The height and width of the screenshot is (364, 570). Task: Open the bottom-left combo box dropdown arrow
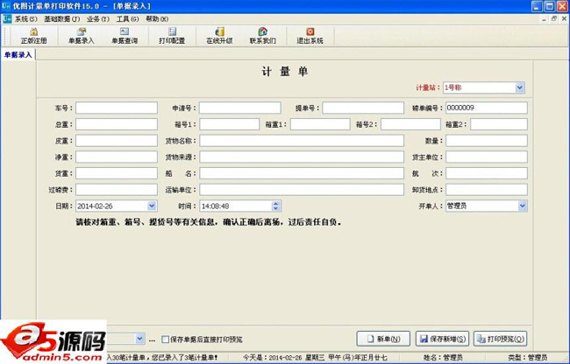pos(140,339)
